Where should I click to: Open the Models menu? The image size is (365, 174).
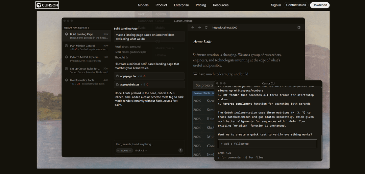[143, 5]
